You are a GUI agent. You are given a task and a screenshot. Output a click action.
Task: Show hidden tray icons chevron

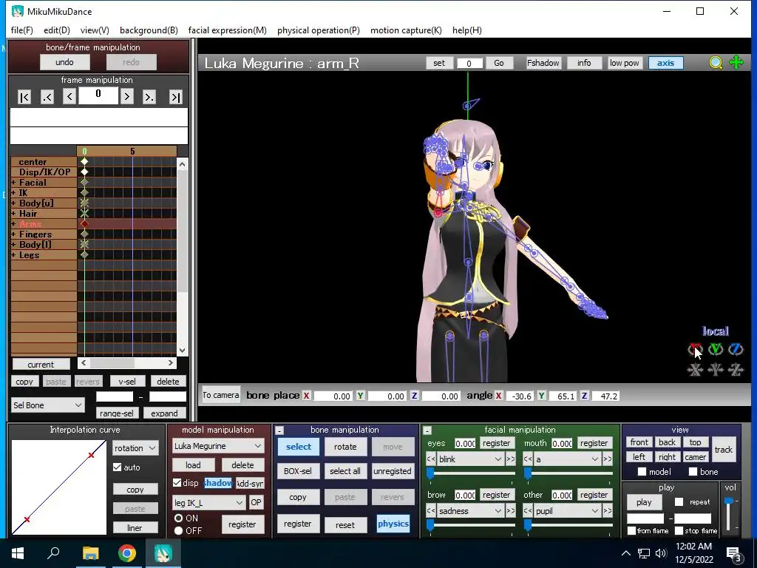pos(625,553)
